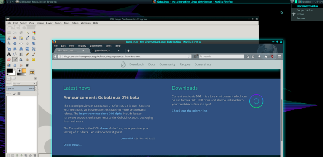The width and height of the screenshot is (323, 157).
Task: Open a new Firefox tab with plus button
Action: tap(128, 51)
